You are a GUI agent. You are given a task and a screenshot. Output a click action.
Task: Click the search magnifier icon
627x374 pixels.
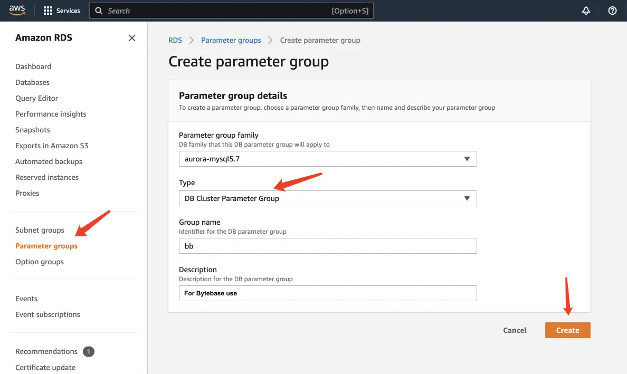[99, 11]
